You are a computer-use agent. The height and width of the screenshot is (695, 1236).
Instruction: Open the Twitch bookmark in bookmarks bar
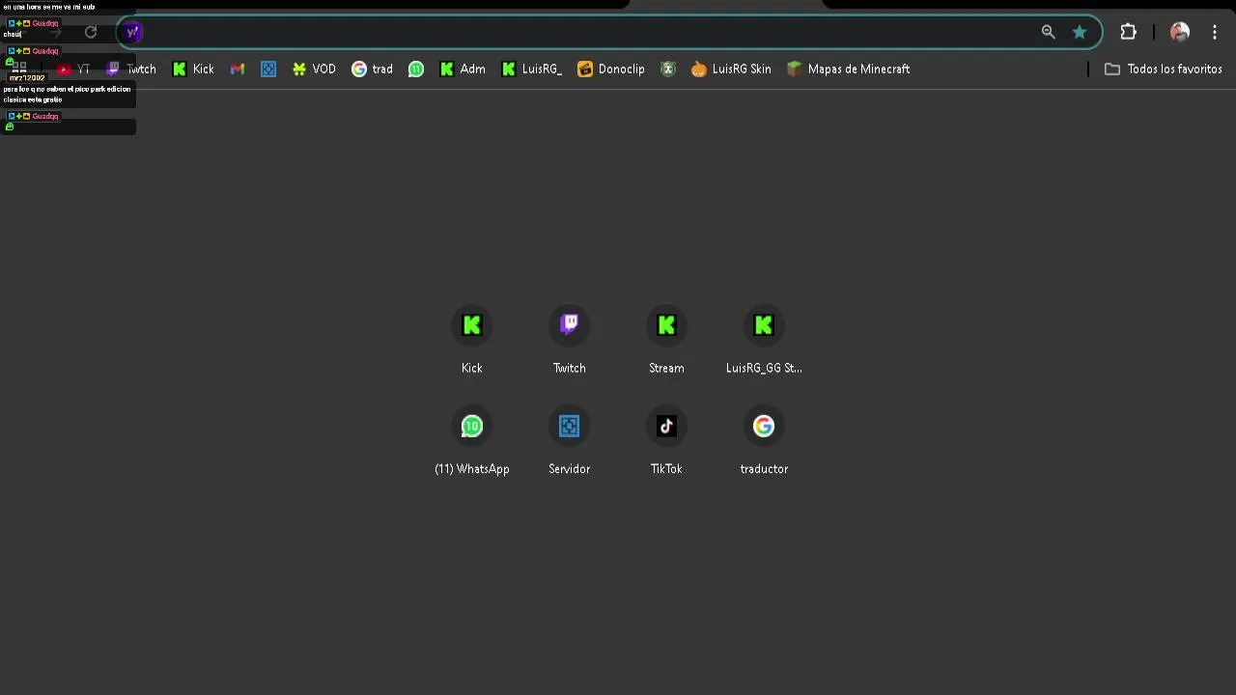tap(131, 69)
